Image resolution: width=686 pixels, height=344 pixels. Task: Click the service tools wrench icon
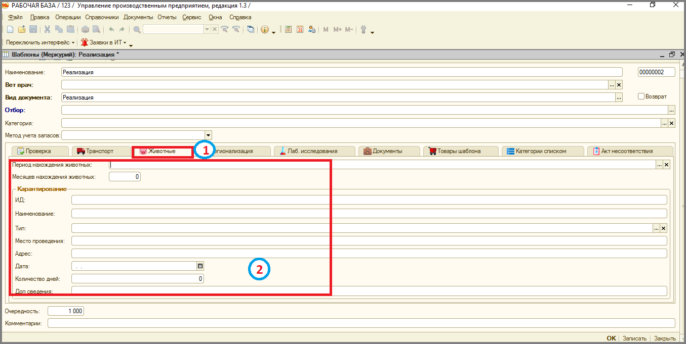click(x=364, y=29)
